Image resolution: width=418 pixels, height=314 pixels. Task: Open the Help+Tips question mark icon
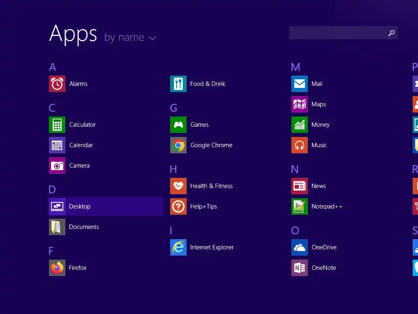(178, 206)
